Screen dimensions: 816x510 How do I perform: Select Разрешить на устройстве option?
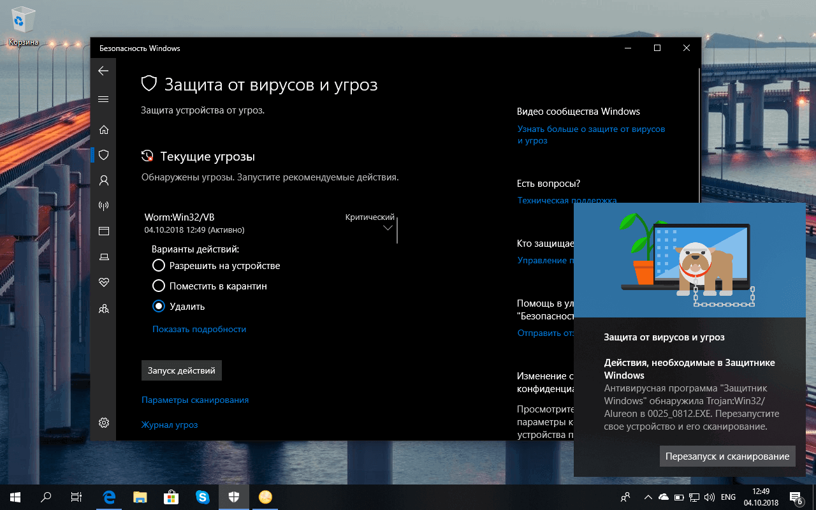(x=158, y=265)
